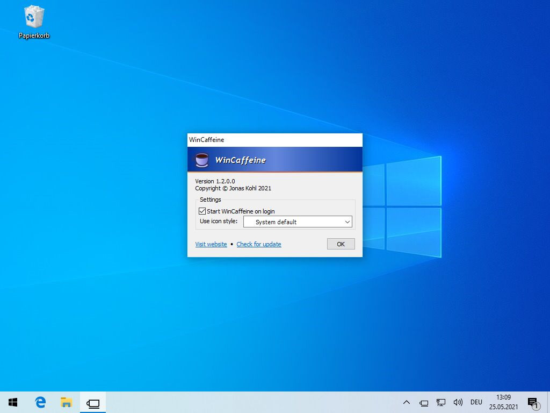Click the WinCaffeine coffee cup logo
550x413 pixels.
click(x=202, y=160)
